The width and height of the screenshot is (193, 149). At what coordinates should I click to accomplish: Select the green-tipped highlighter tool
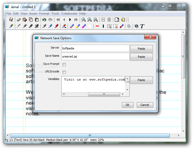coord(72,26)
